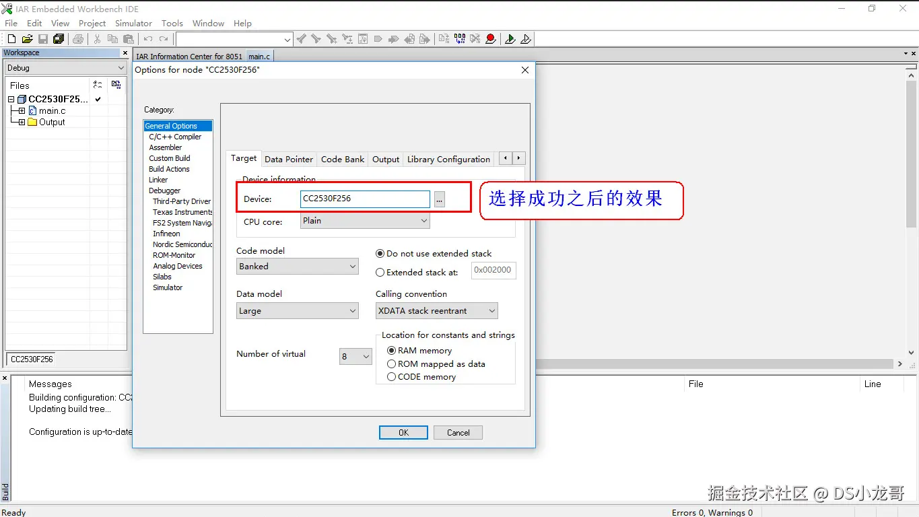The image size is (919, 517).
Task: Open the Simulator menu
Action: [133, 23]
